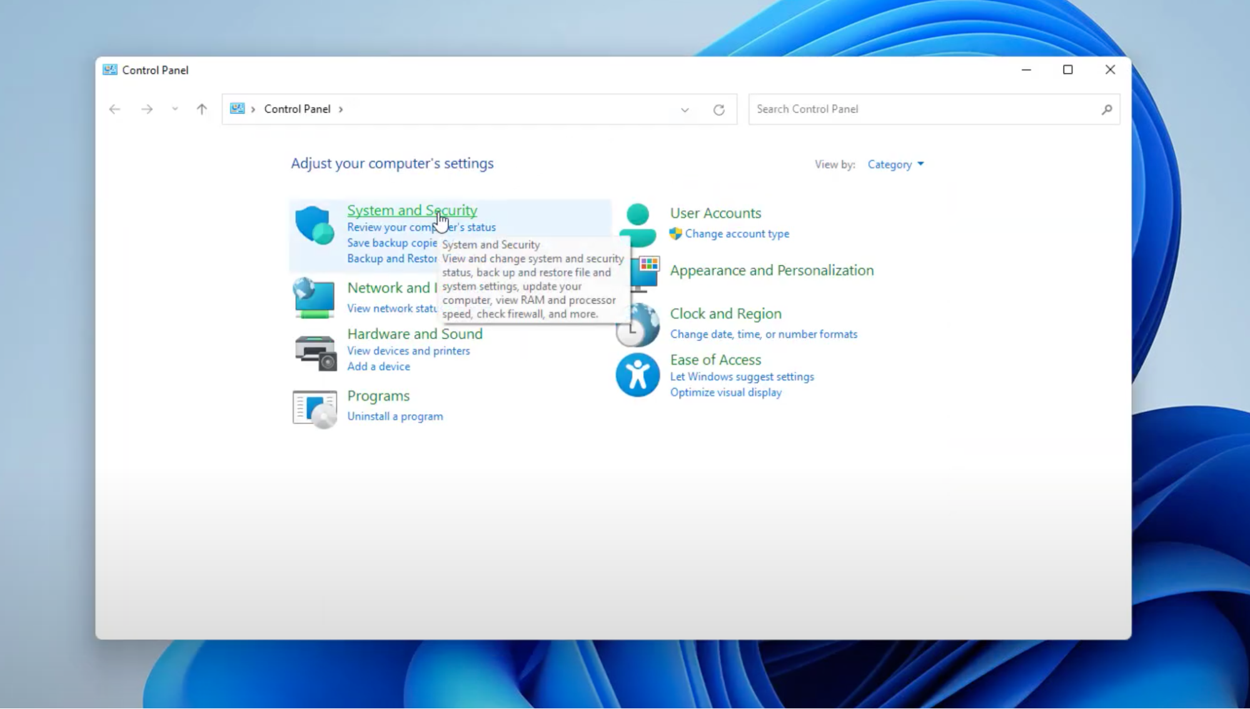Click the Control Panel breadcrumb

pos(297,109)
